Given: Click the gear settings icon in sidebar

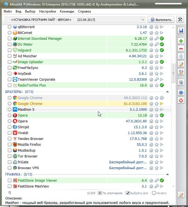Looking at the screenshot, I should click(x=181, y=82).
